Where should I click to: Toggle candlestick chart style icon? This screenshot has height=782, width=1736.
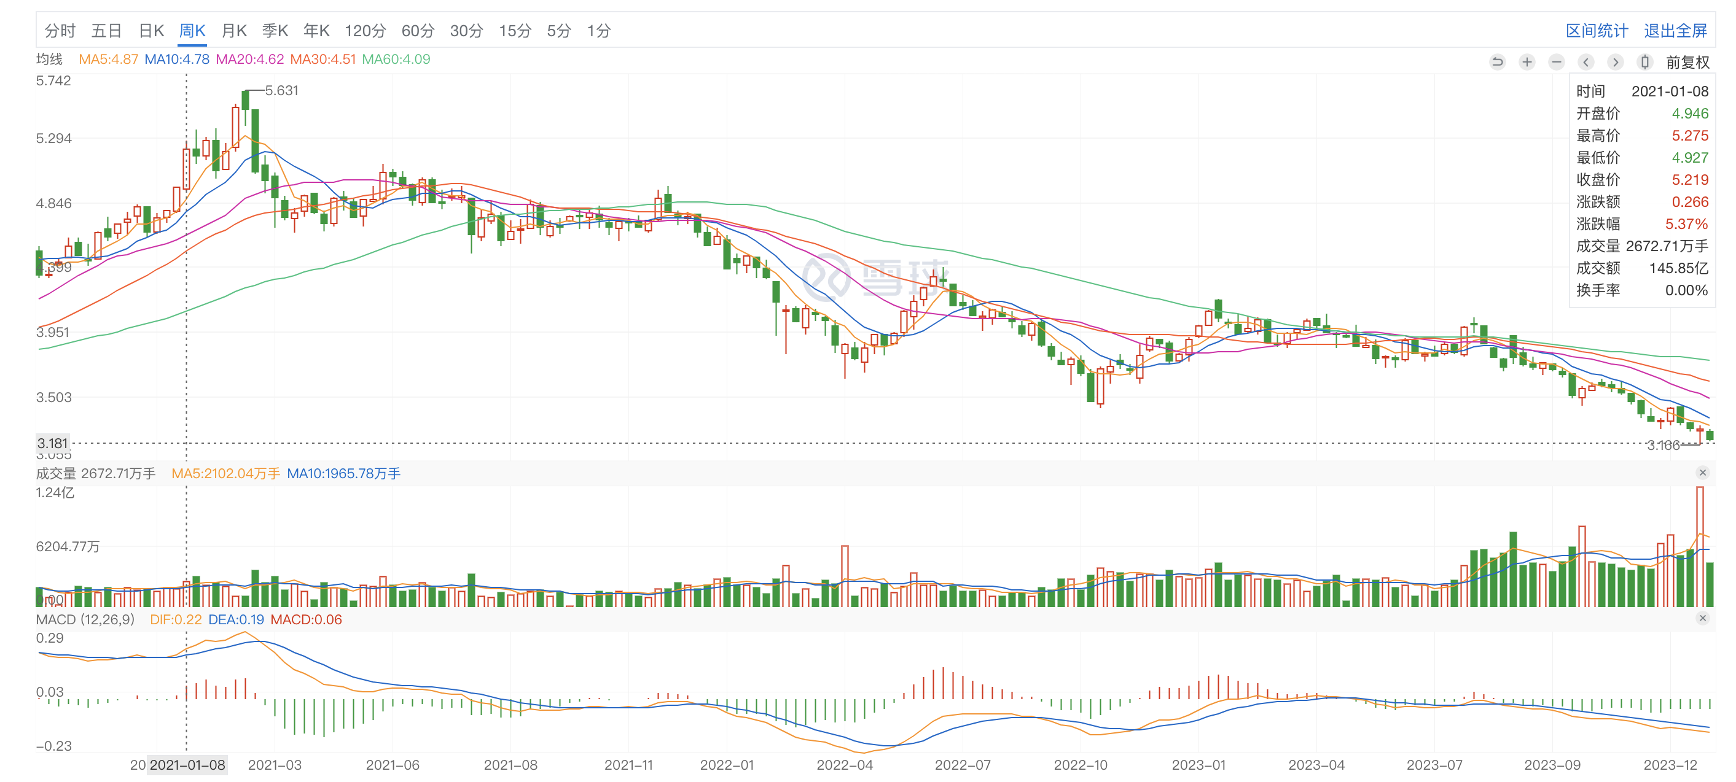(1644, 63)
